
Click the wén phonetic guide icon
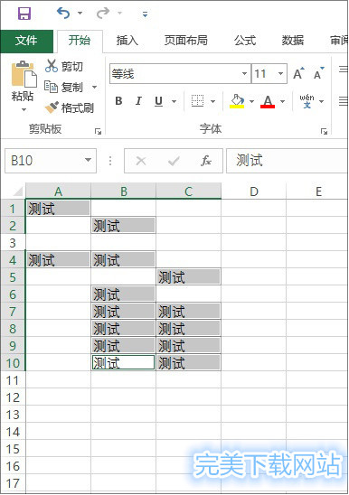tap(307, 101)
